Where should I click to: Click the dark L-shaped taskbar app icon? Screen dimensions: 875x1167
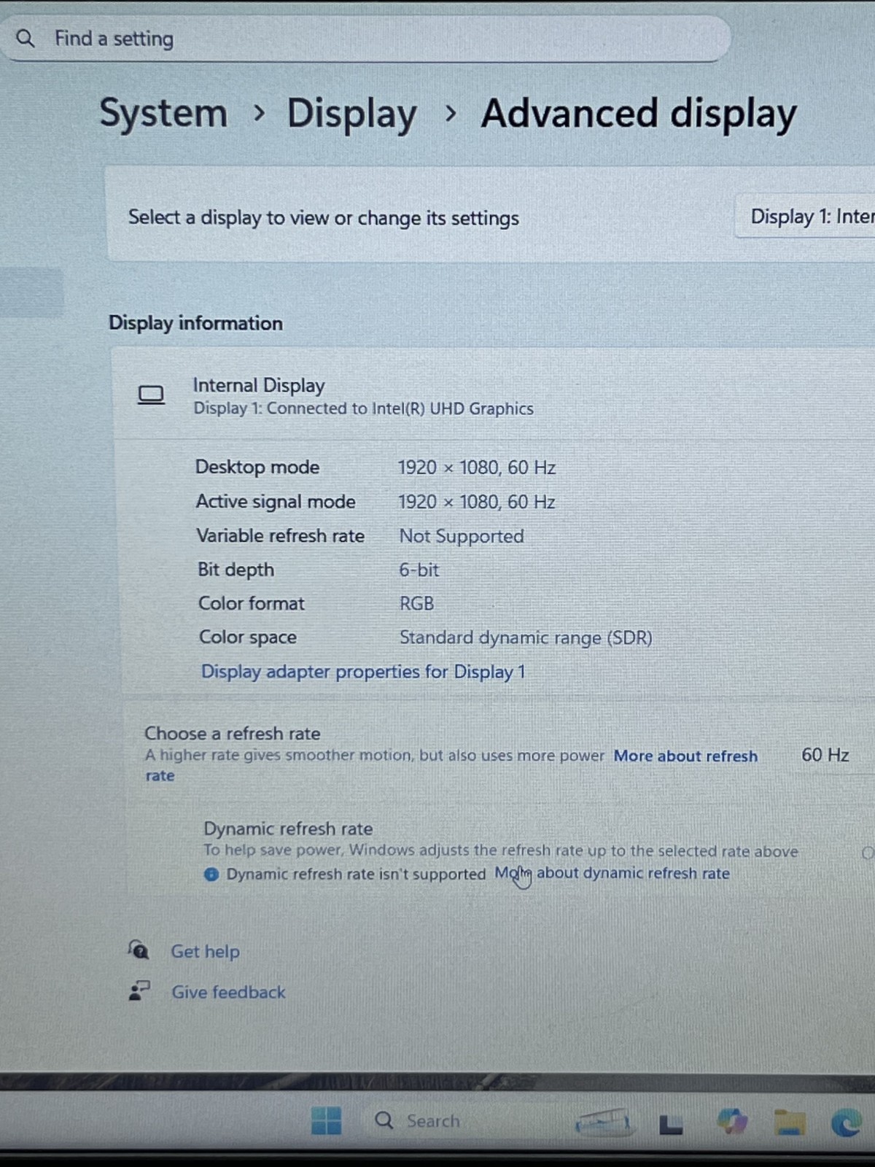pos(671,1125)
